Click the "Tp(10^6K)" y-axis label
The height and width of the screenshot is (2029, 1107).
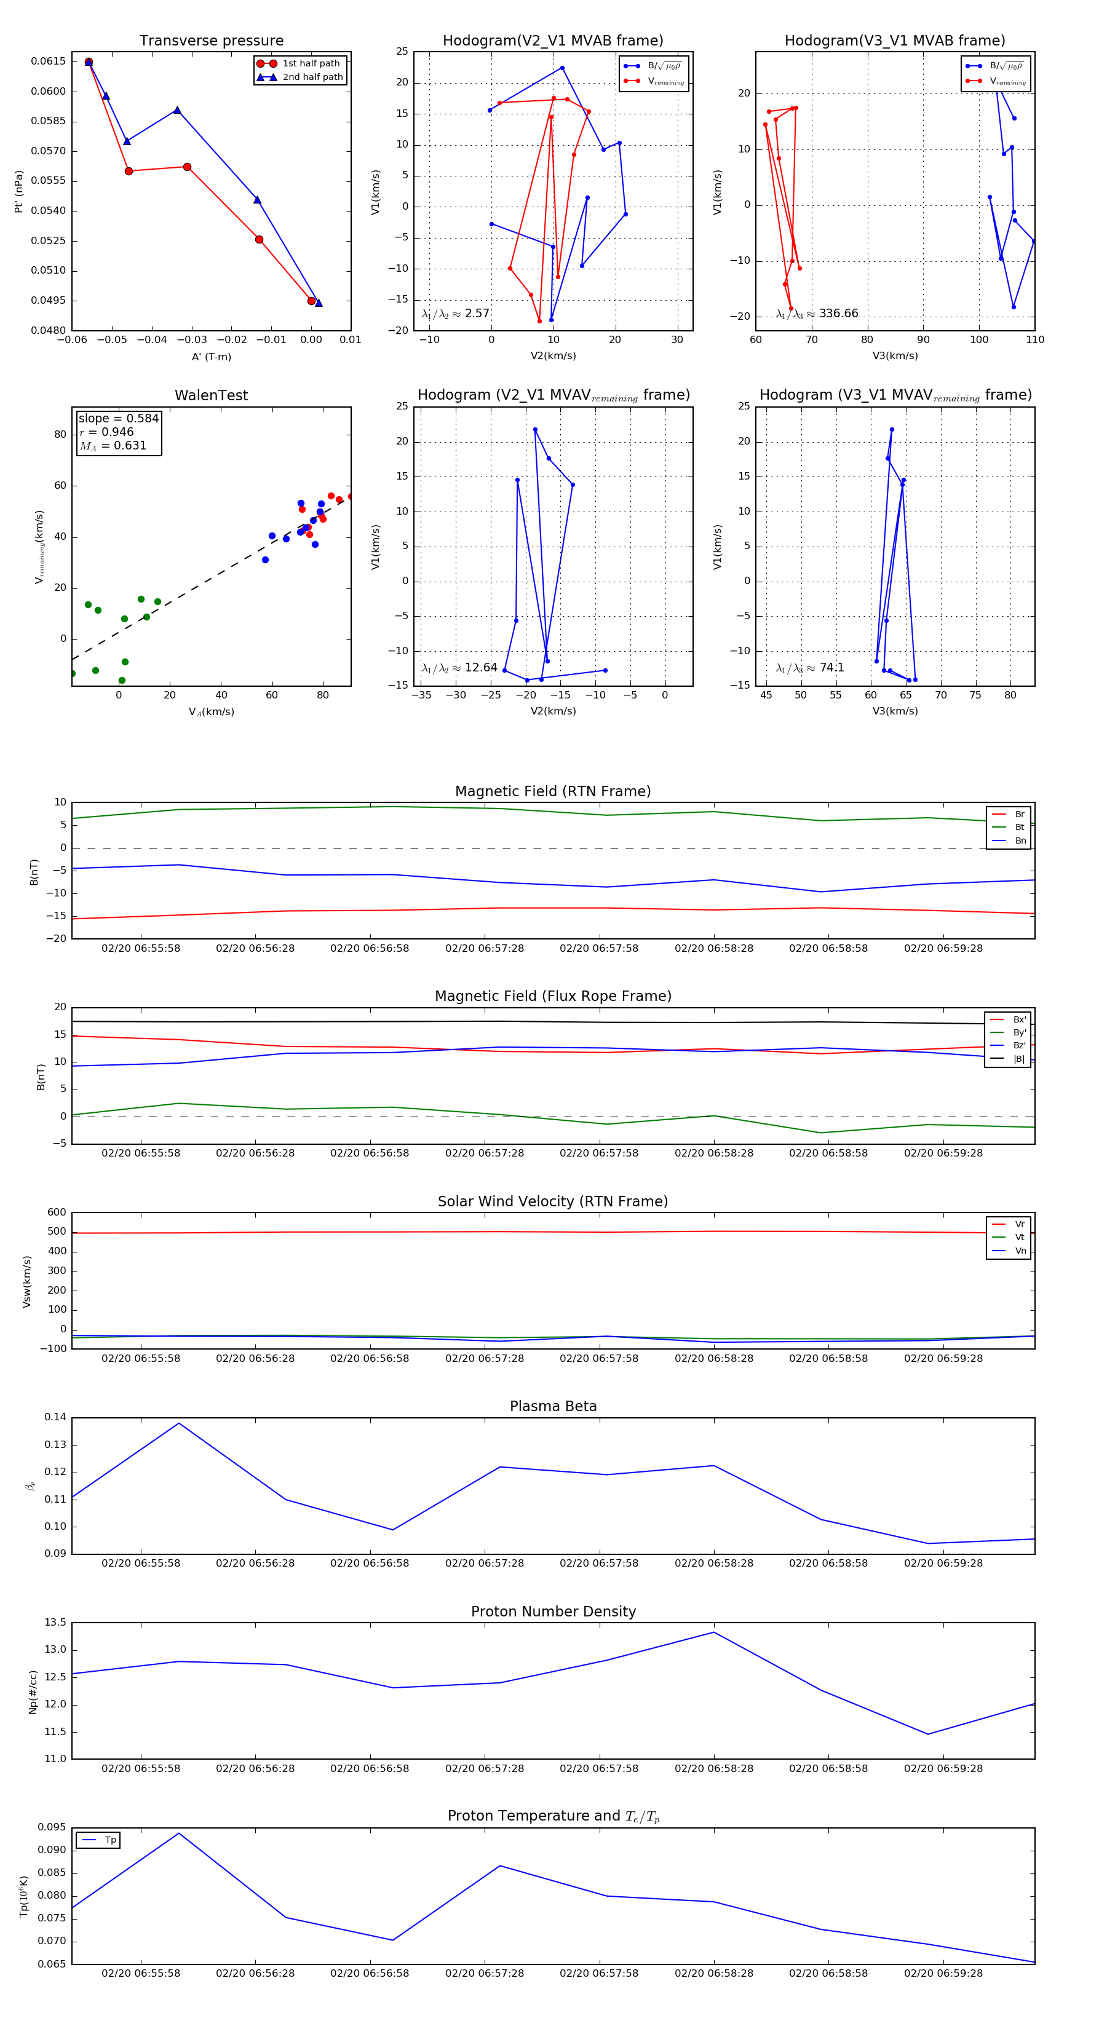point(23,1896)
